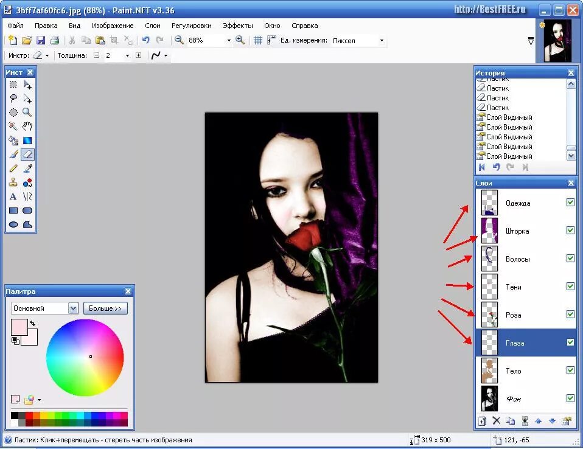Open the Изображение menu
Screen dimensions: 583x449
[113, 26]
